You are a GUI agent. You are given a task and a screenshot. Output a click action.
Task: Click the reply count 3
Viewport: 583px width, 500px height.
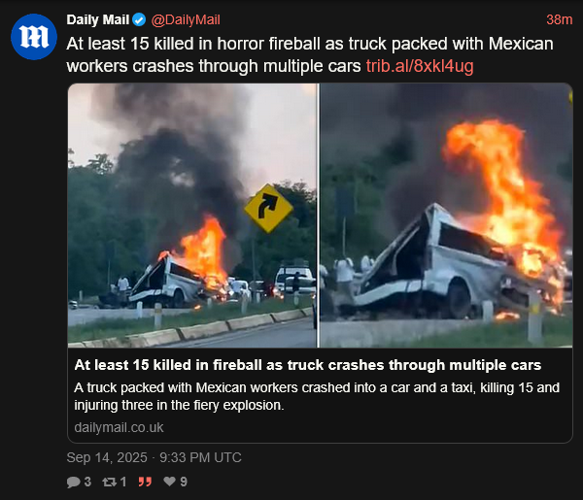point(87,482)
